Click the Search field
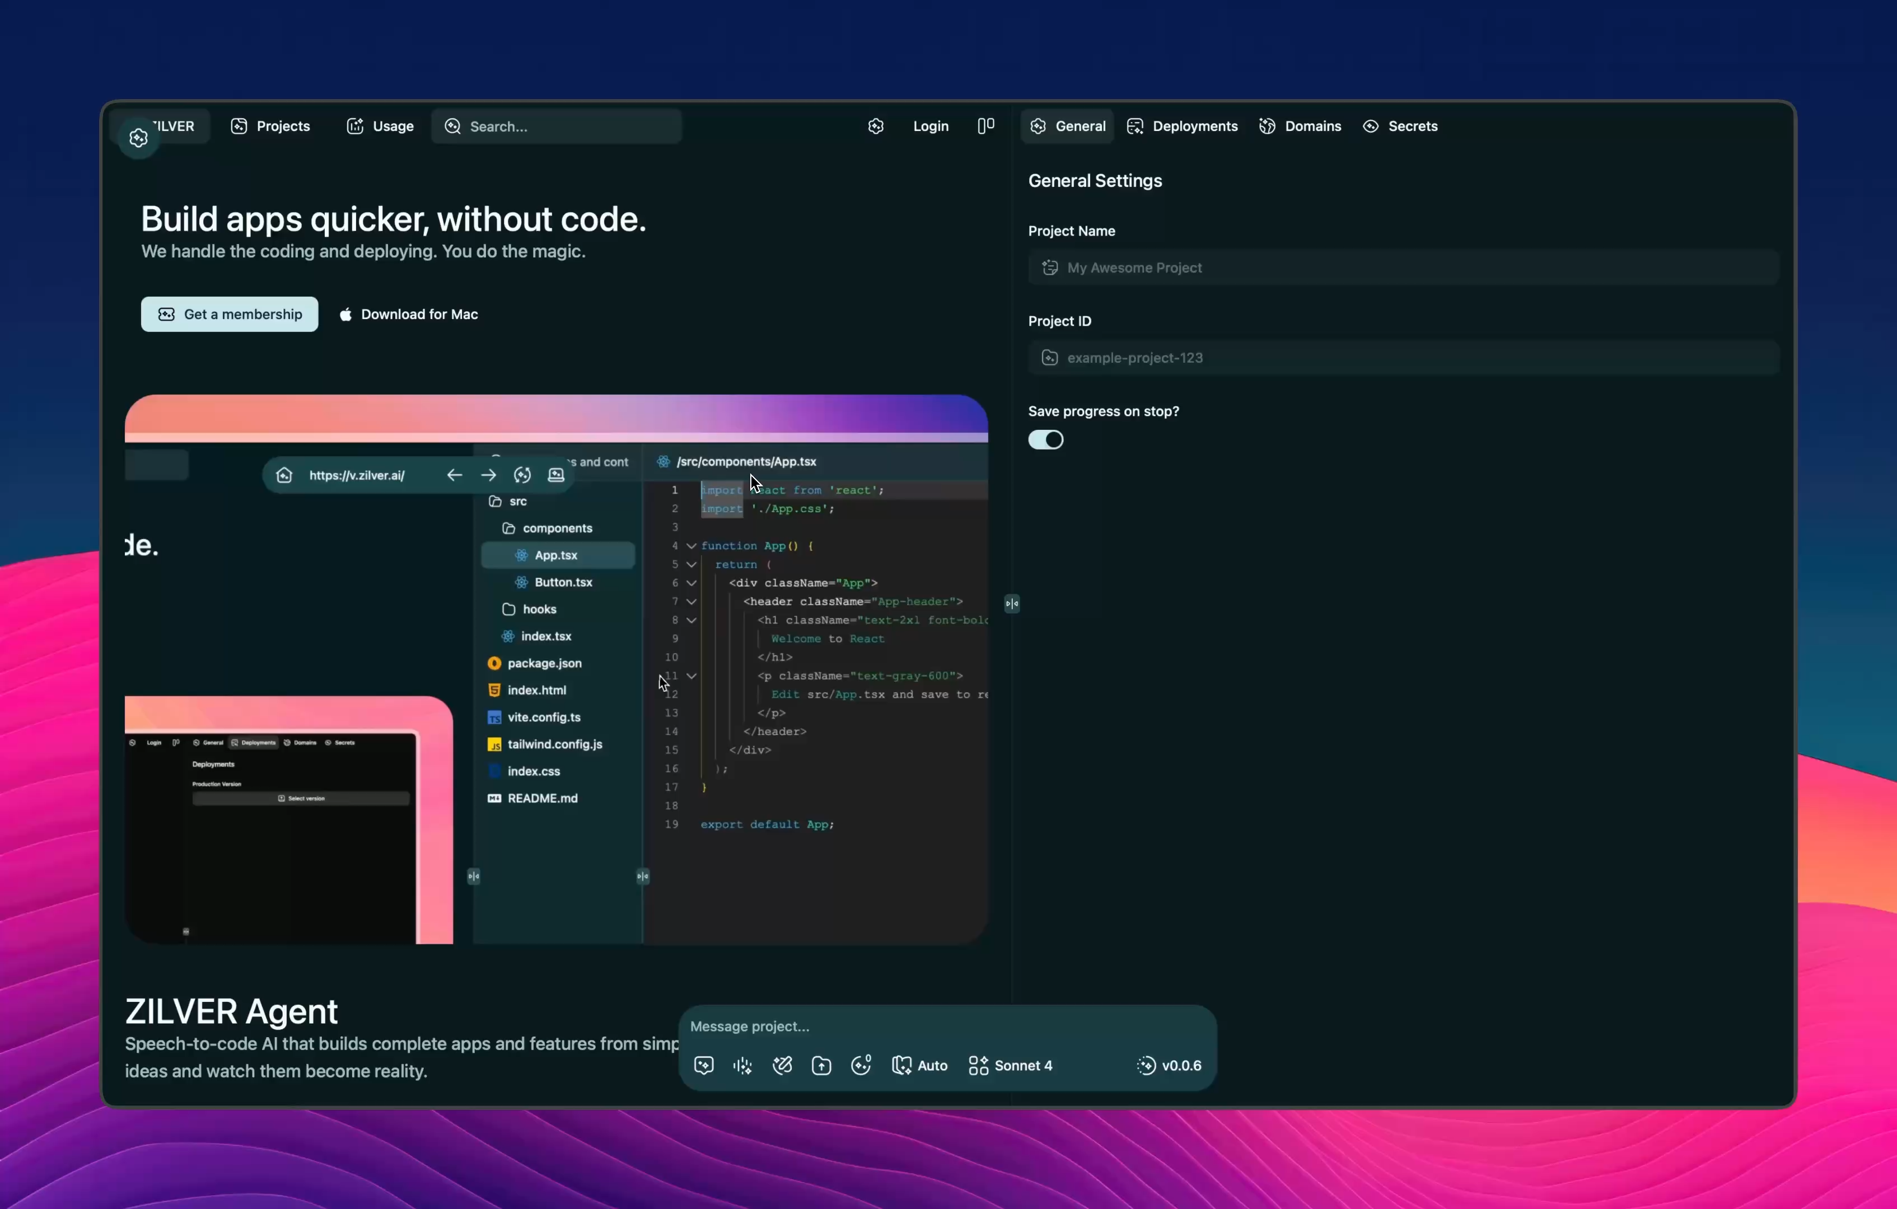The width and height of the screenshot is (1897, 1209). (556, 126)
